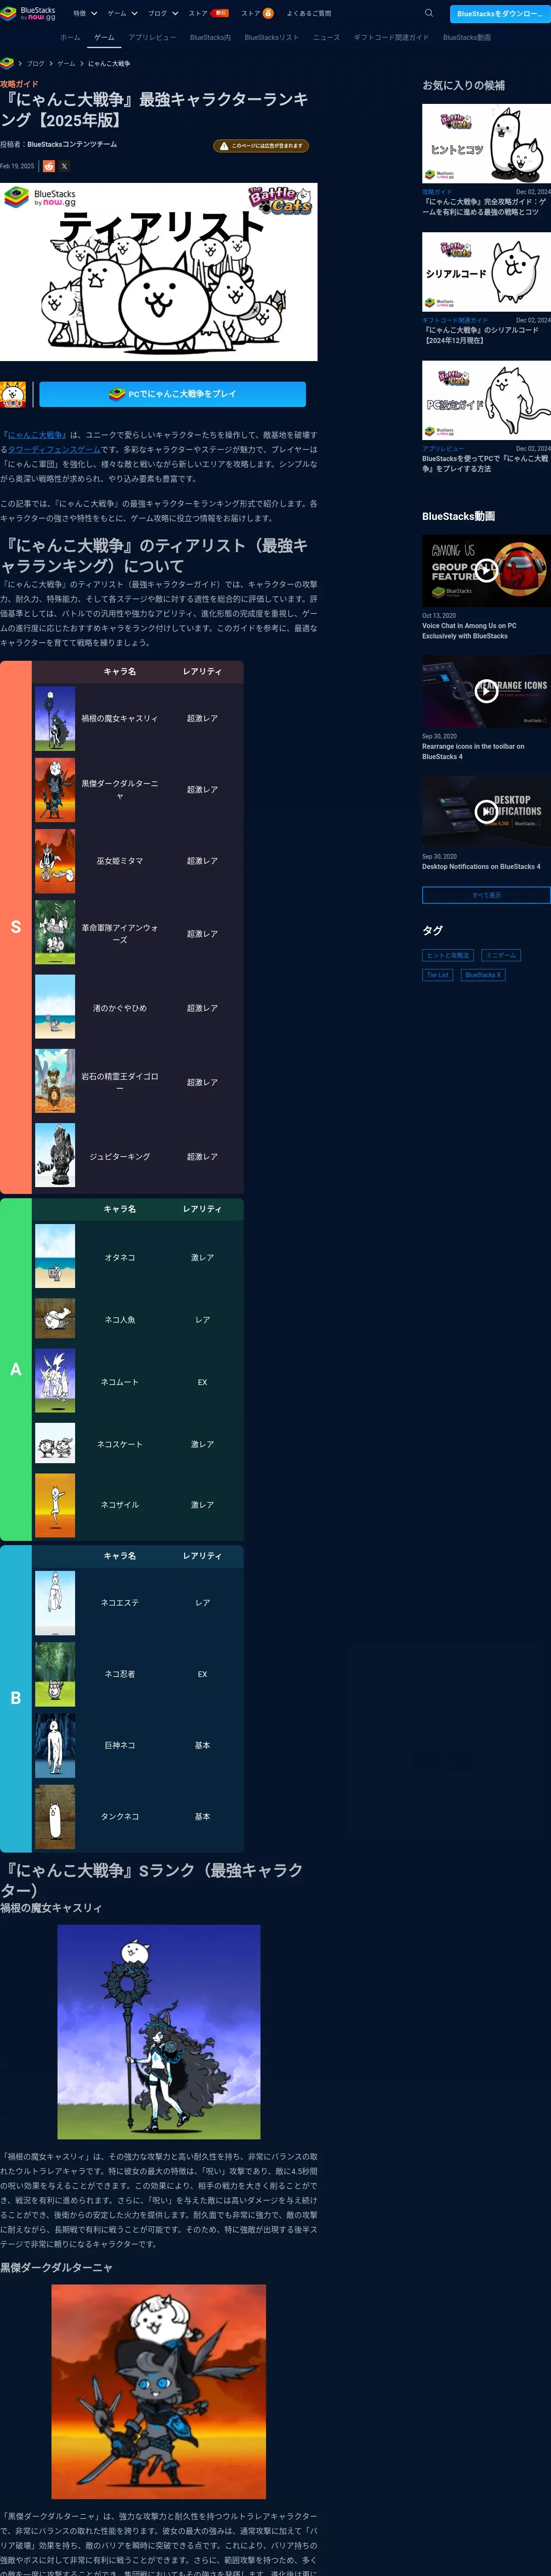The image size is (551, 2576).
Task: Open the ストア 新規 menu item
Action: click(x=208, y=13)
